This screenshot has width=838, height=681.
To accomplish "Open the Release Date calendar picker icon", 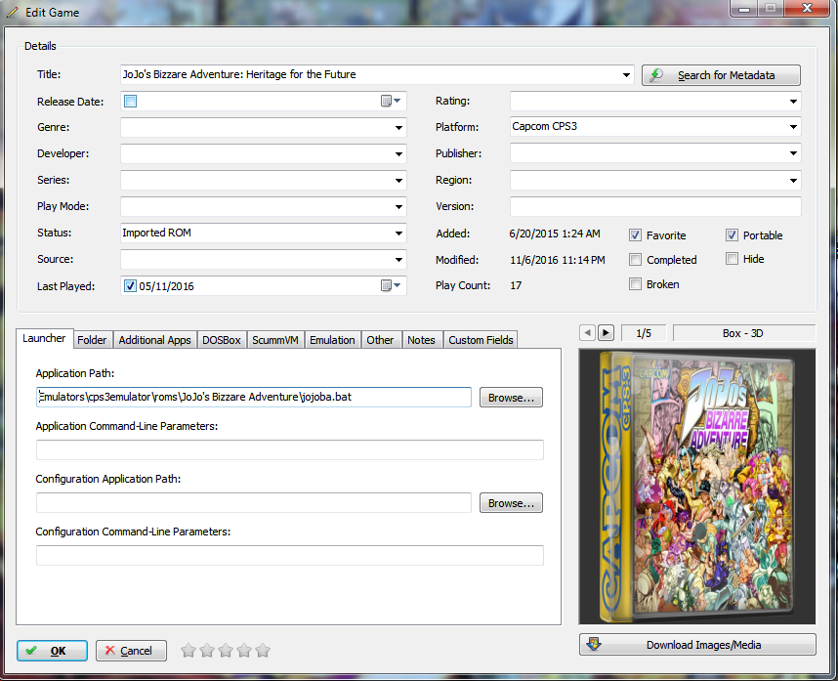I will tap(391, 101).
